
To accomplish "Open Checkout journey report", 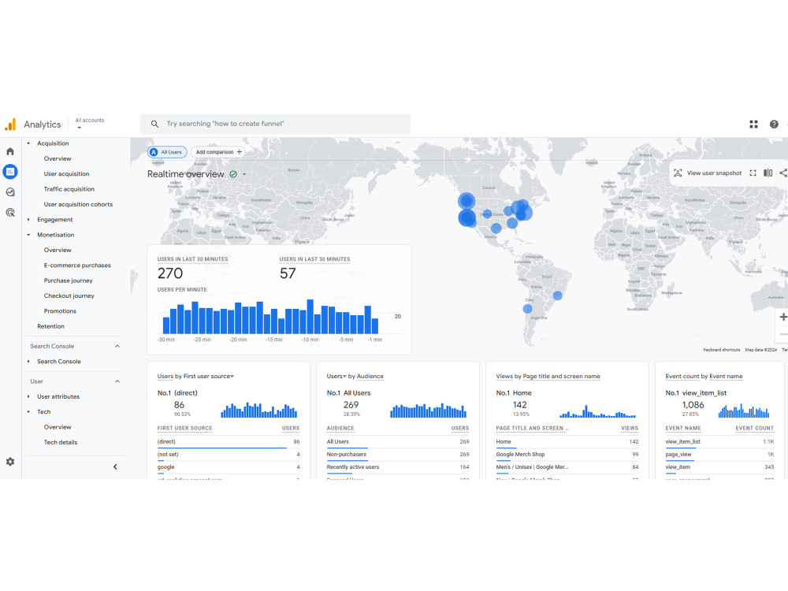I will 69,296.
